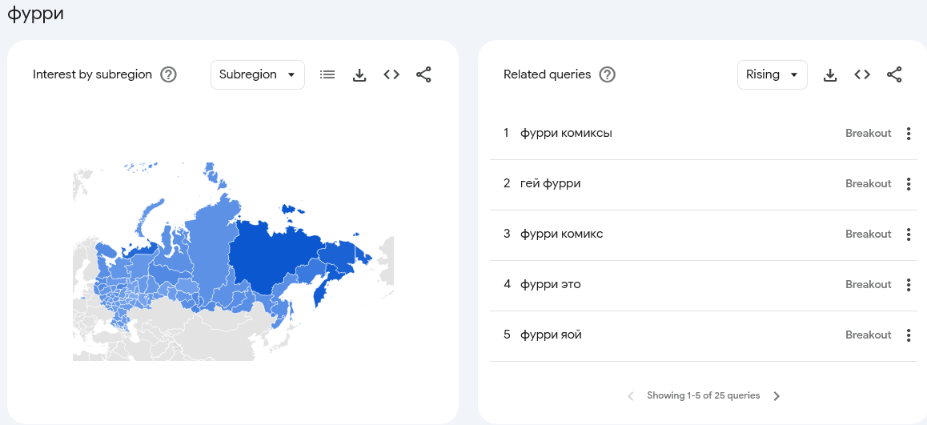Download the Interest by subregion data
Viewport: 927px width, 425px height.
coord(359,75)
